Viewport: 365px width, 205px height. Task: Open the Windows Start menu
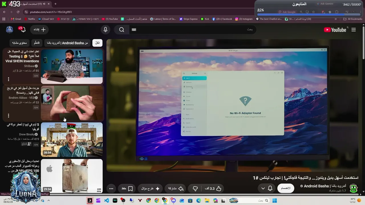coord(275,201)
